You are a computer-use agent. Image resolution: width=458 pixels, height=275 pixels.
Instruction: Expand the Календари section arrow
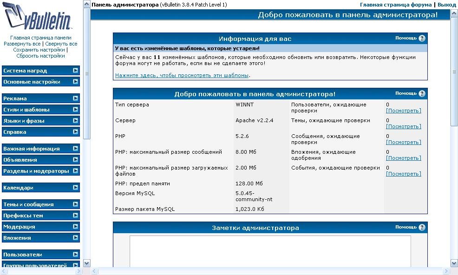point(75,187)
